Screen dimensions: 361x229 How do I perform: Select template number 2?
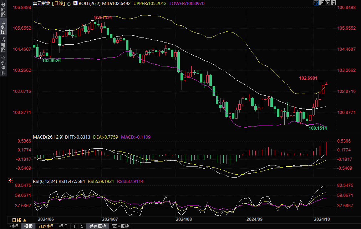(x=82, y=226)
